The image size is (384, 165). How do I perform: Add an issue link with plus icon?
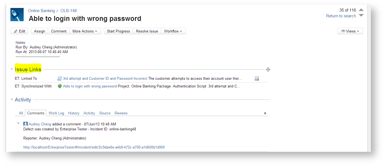[x=268, y=70]
